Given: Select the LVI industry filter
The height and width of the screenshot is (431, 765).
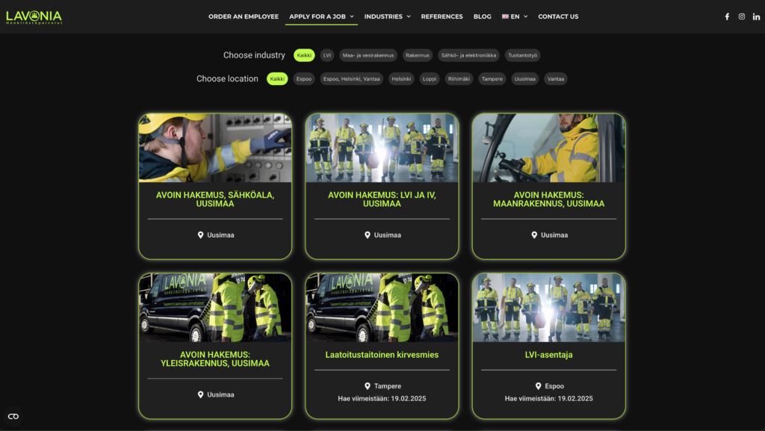Looking at the screenshot, I should [x=326, y=55].
